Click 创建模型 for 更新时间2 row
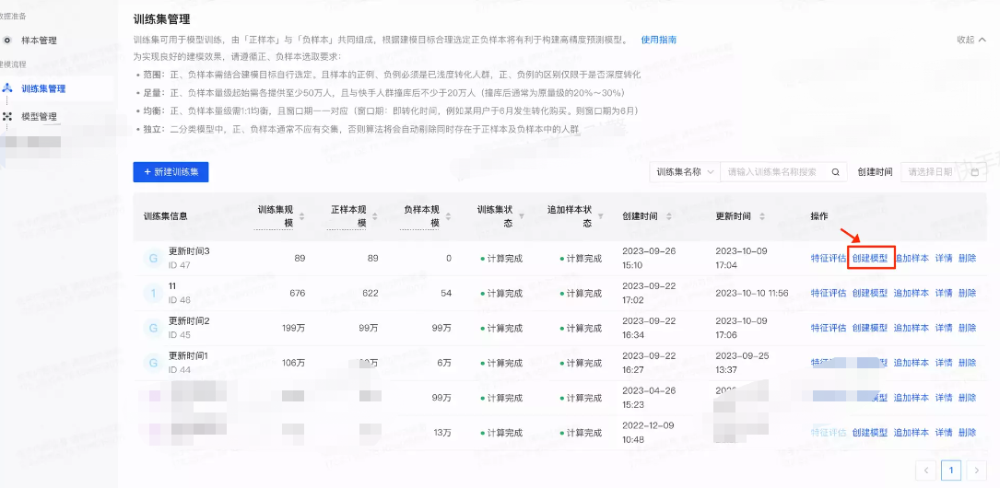Screen dimensions: 1000x488 click(x=870, y=328)
